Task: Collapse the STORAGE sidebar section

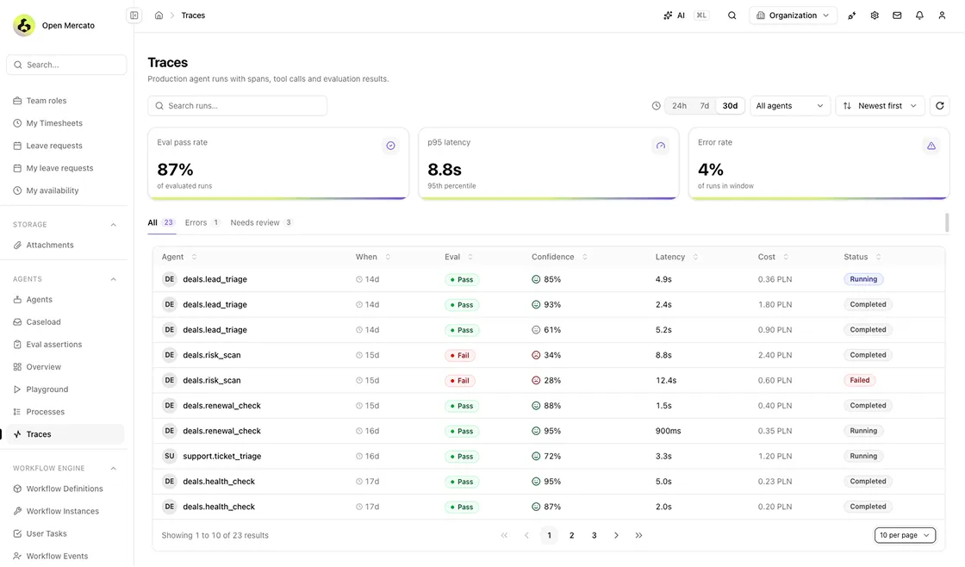Action: pos(113,225)
